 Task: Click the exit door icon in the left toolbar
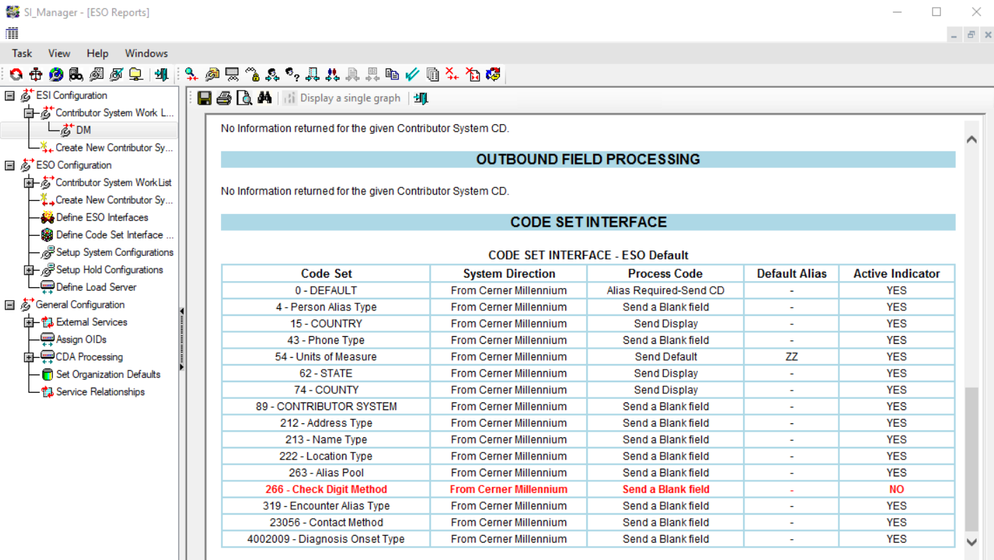[x=161, y=75]
